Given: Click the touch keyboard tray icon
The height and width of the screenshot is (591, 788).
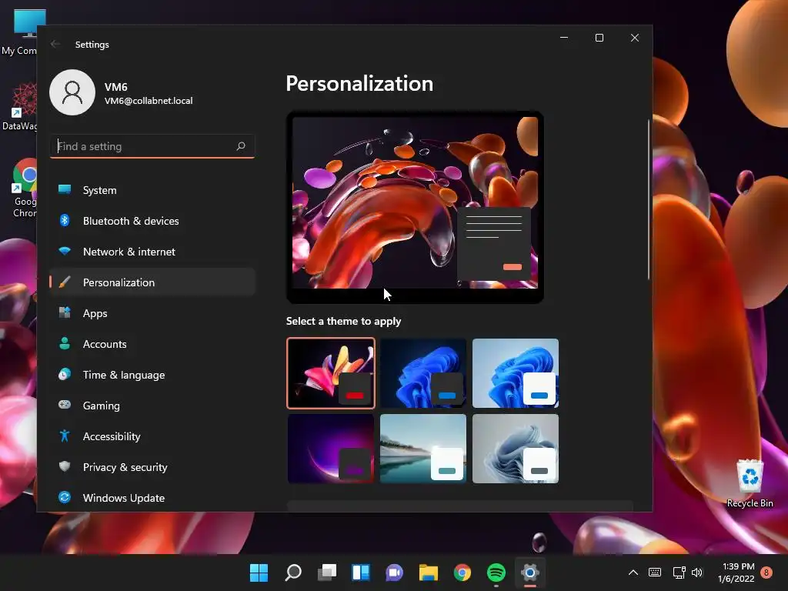Looking at the screenshot, I should click(x=655, y=572).
